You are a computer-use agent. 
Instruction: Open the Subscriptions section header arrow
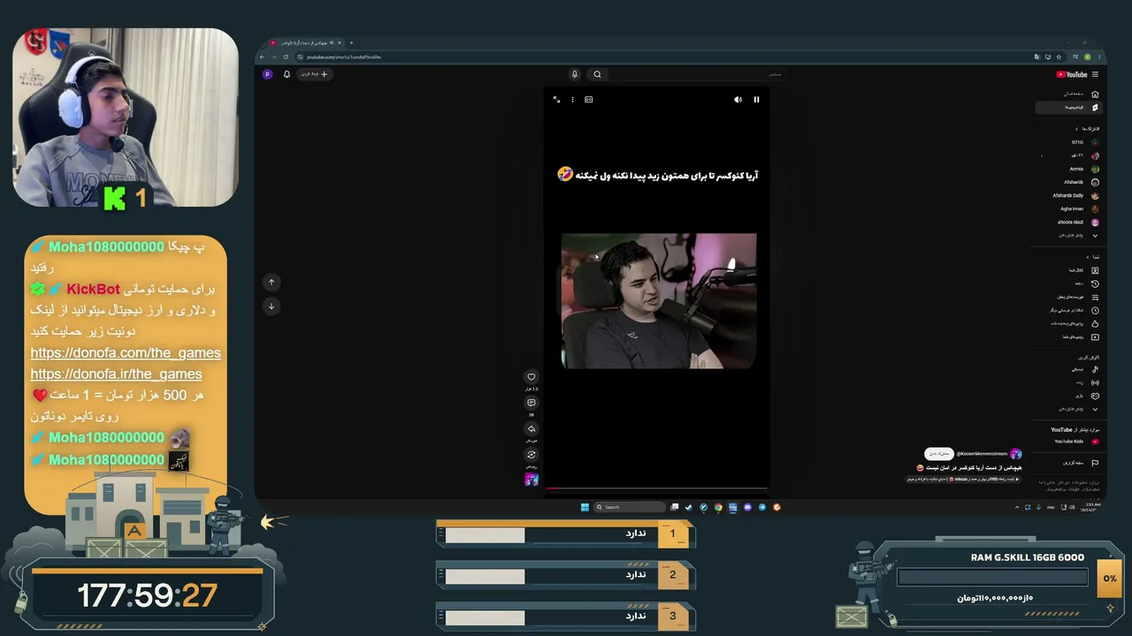pos(1076,129)
